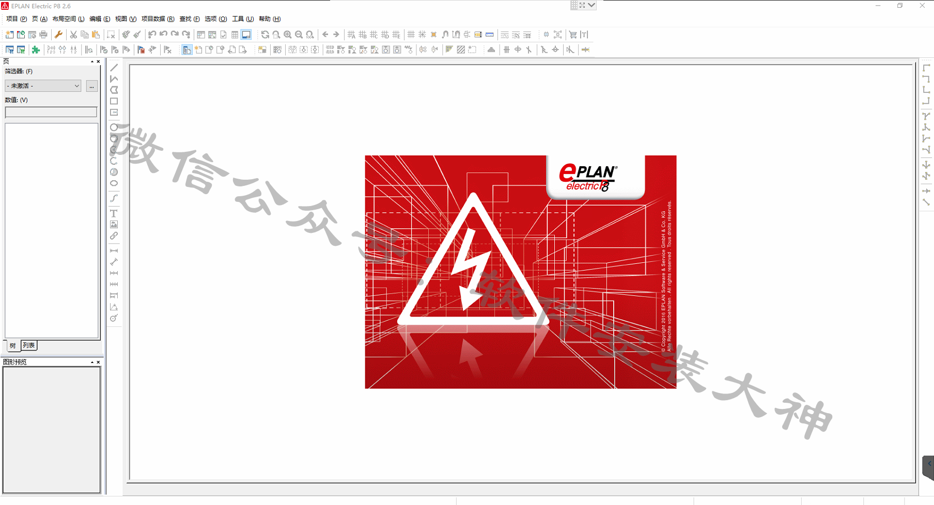The height and width of the screenshot is (505, 934).
Task: Open the 布局空间 (L) menu
Action: 68,19
